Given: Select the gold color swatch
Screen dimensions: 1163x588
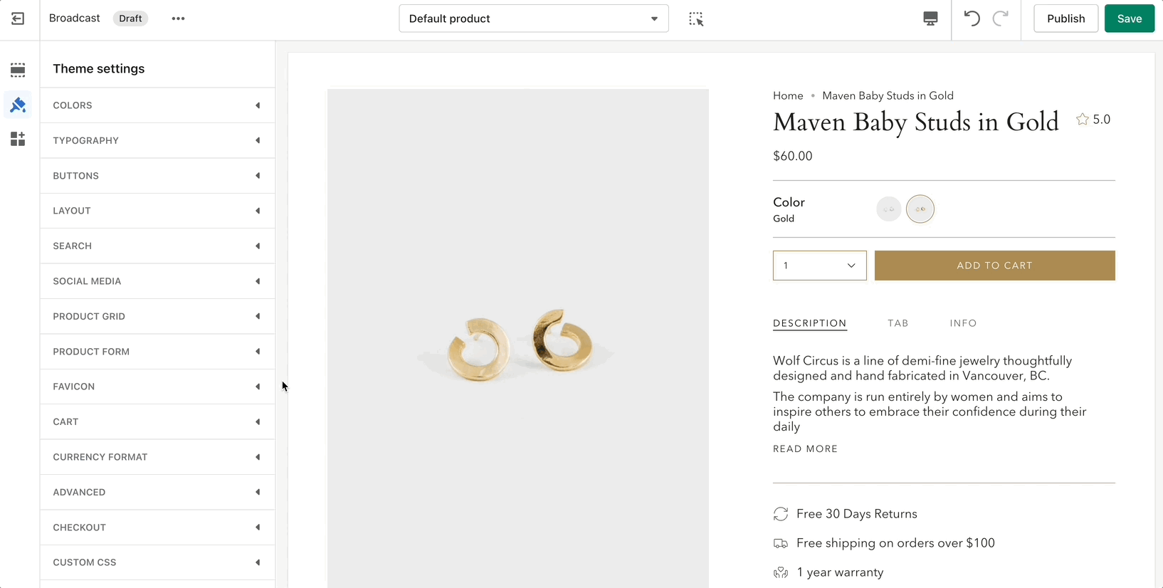Looking at the screenshot, I should point(920,209).
